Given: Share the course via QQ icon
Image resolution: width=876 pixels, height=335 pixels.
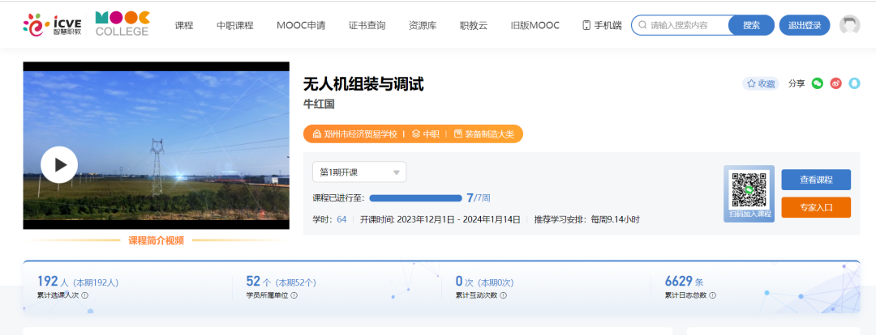Looking at the screenshot, I should click(x=853, y=83).
